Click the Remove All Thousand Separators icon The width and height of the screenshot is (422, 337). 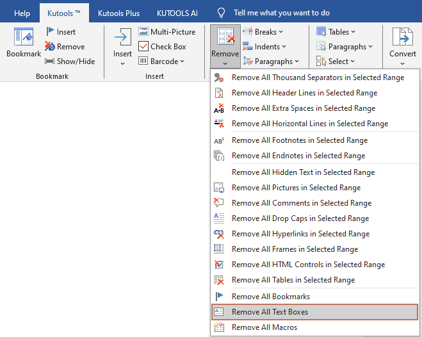[x=219, y=78]
